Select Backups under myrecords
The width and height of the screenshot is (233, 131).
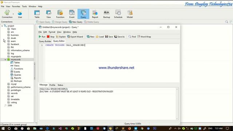pyautogui.click(x=18, y=81)
